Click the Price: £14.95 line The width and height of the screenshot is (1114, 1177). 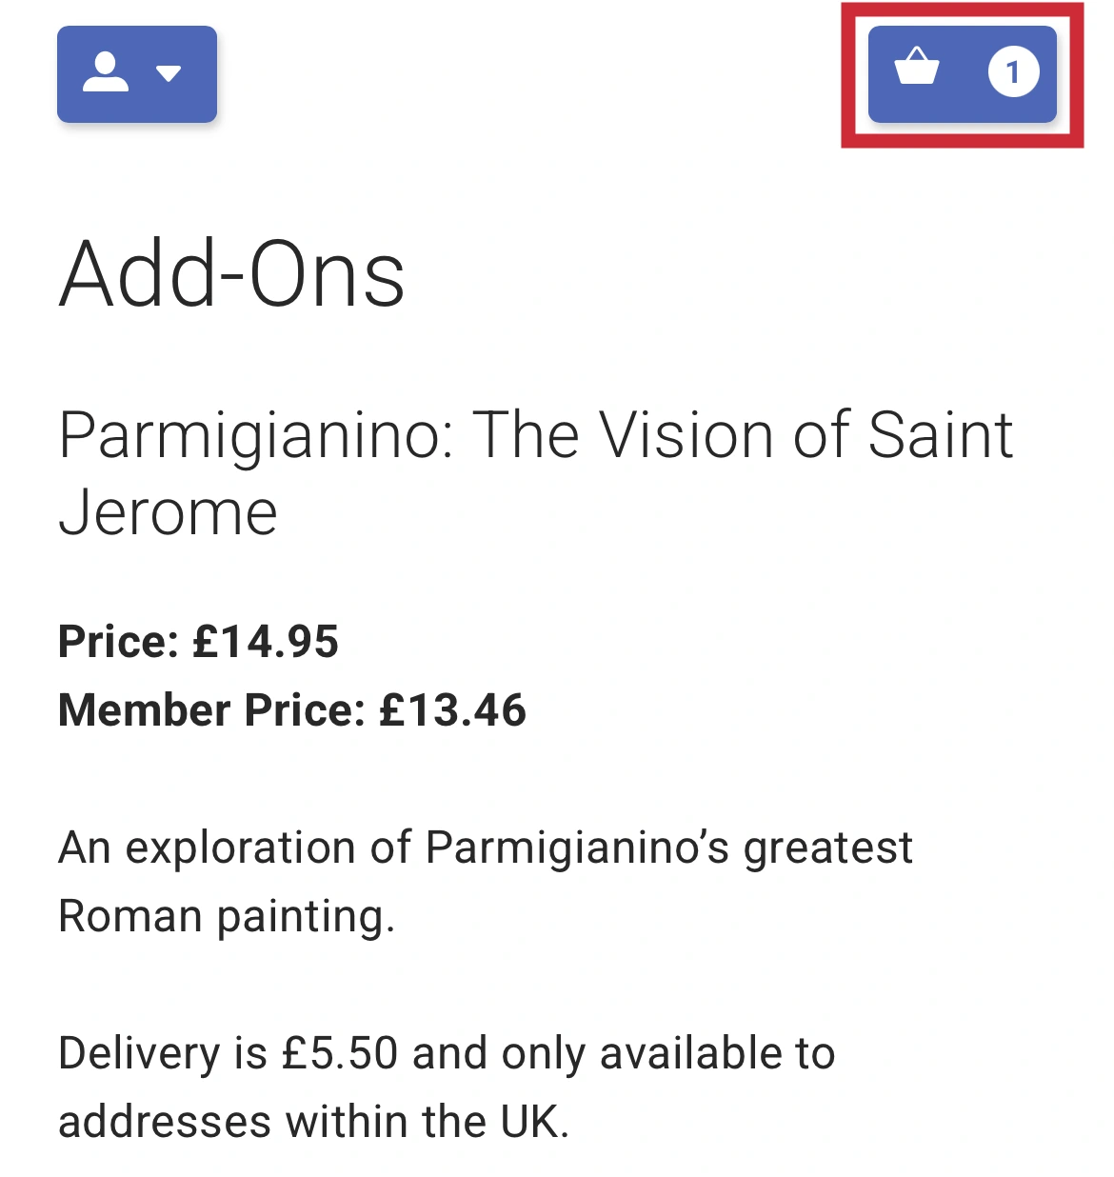click(198, 642)
